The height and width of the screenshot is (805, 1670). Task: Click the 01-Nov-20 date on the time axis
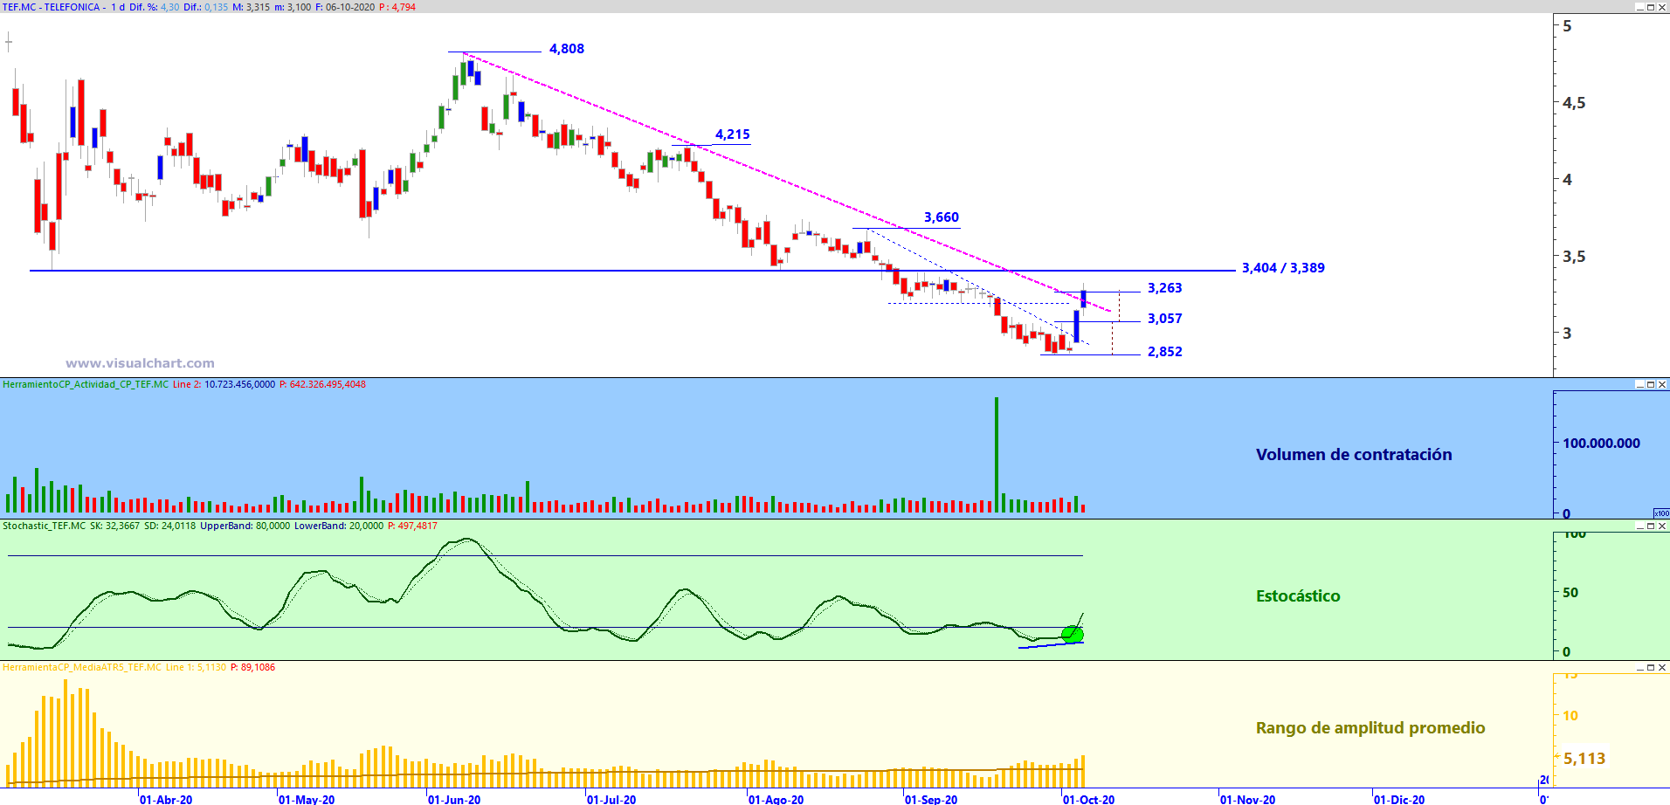pos(1248,799)
